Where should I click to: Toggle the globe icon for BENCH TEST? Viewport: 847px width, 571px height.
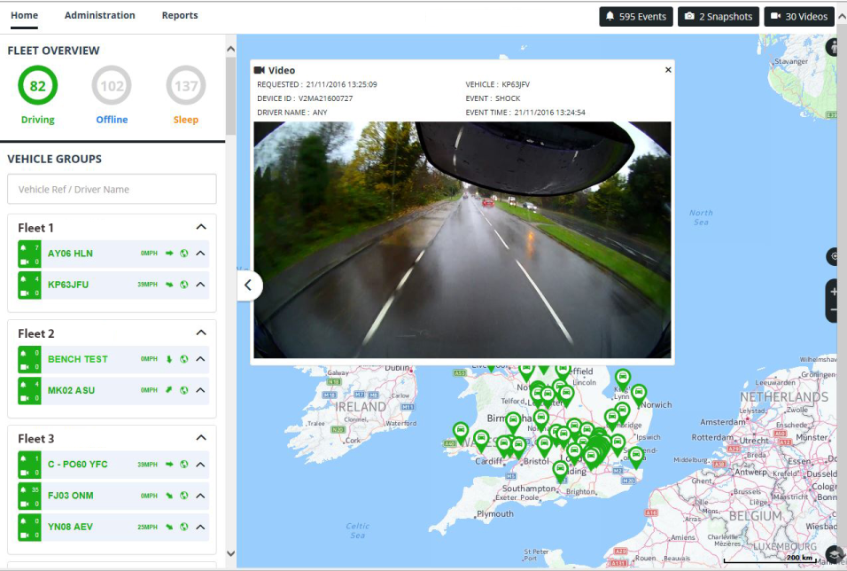point(183,359)
